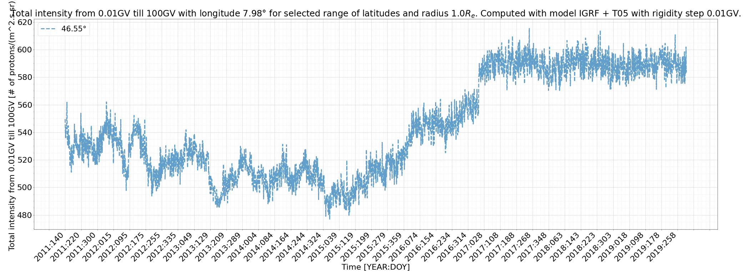
Task: Click the 2015:039 x-axis tick label
Action: (x=323, y=246)
